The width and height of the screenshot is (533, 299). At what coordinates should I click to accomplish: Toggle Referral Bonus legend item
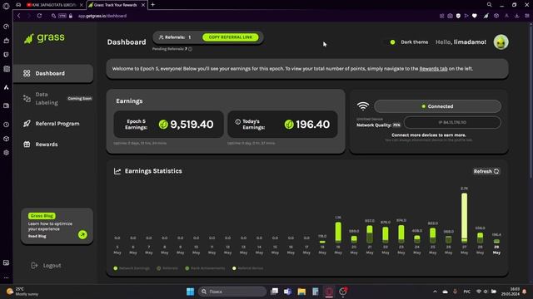[248, 268]
